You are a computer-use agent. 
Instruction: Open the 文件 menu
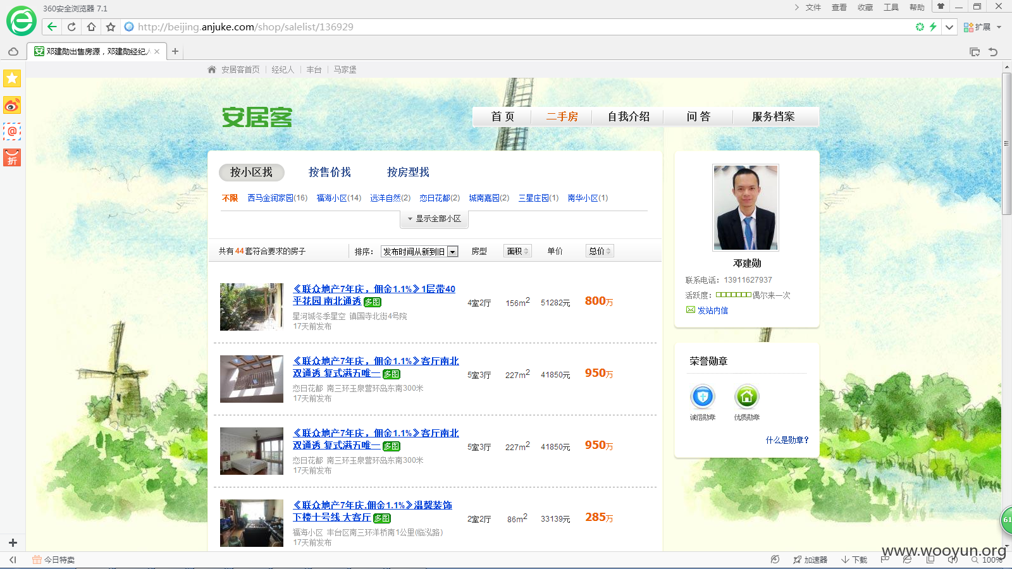(813, 8)
